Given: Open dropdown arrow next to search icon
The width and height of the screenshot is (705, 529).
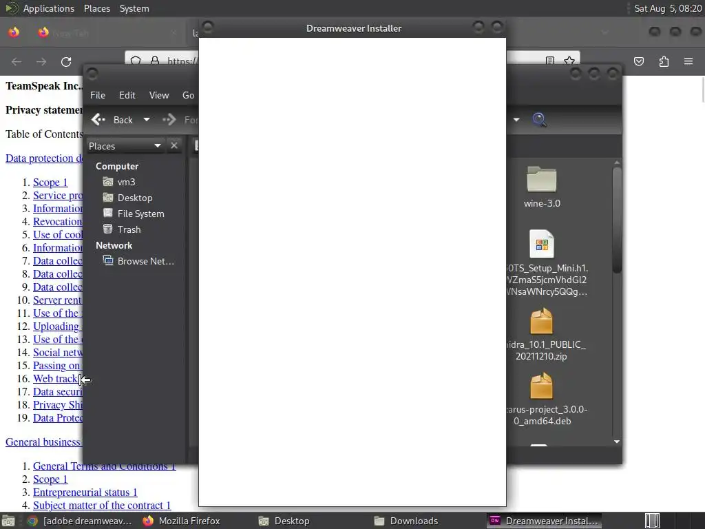Looking at the screenshot, I should tap(516, 120).
